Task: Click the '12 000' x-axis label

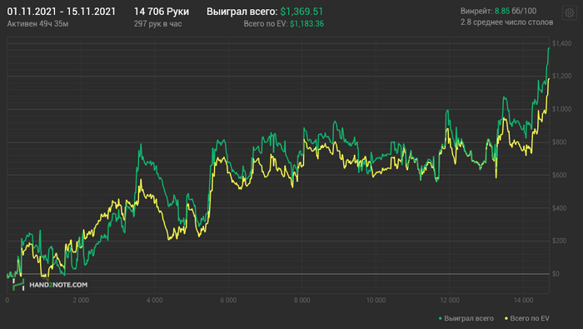Action: click(x=450, y=301)
